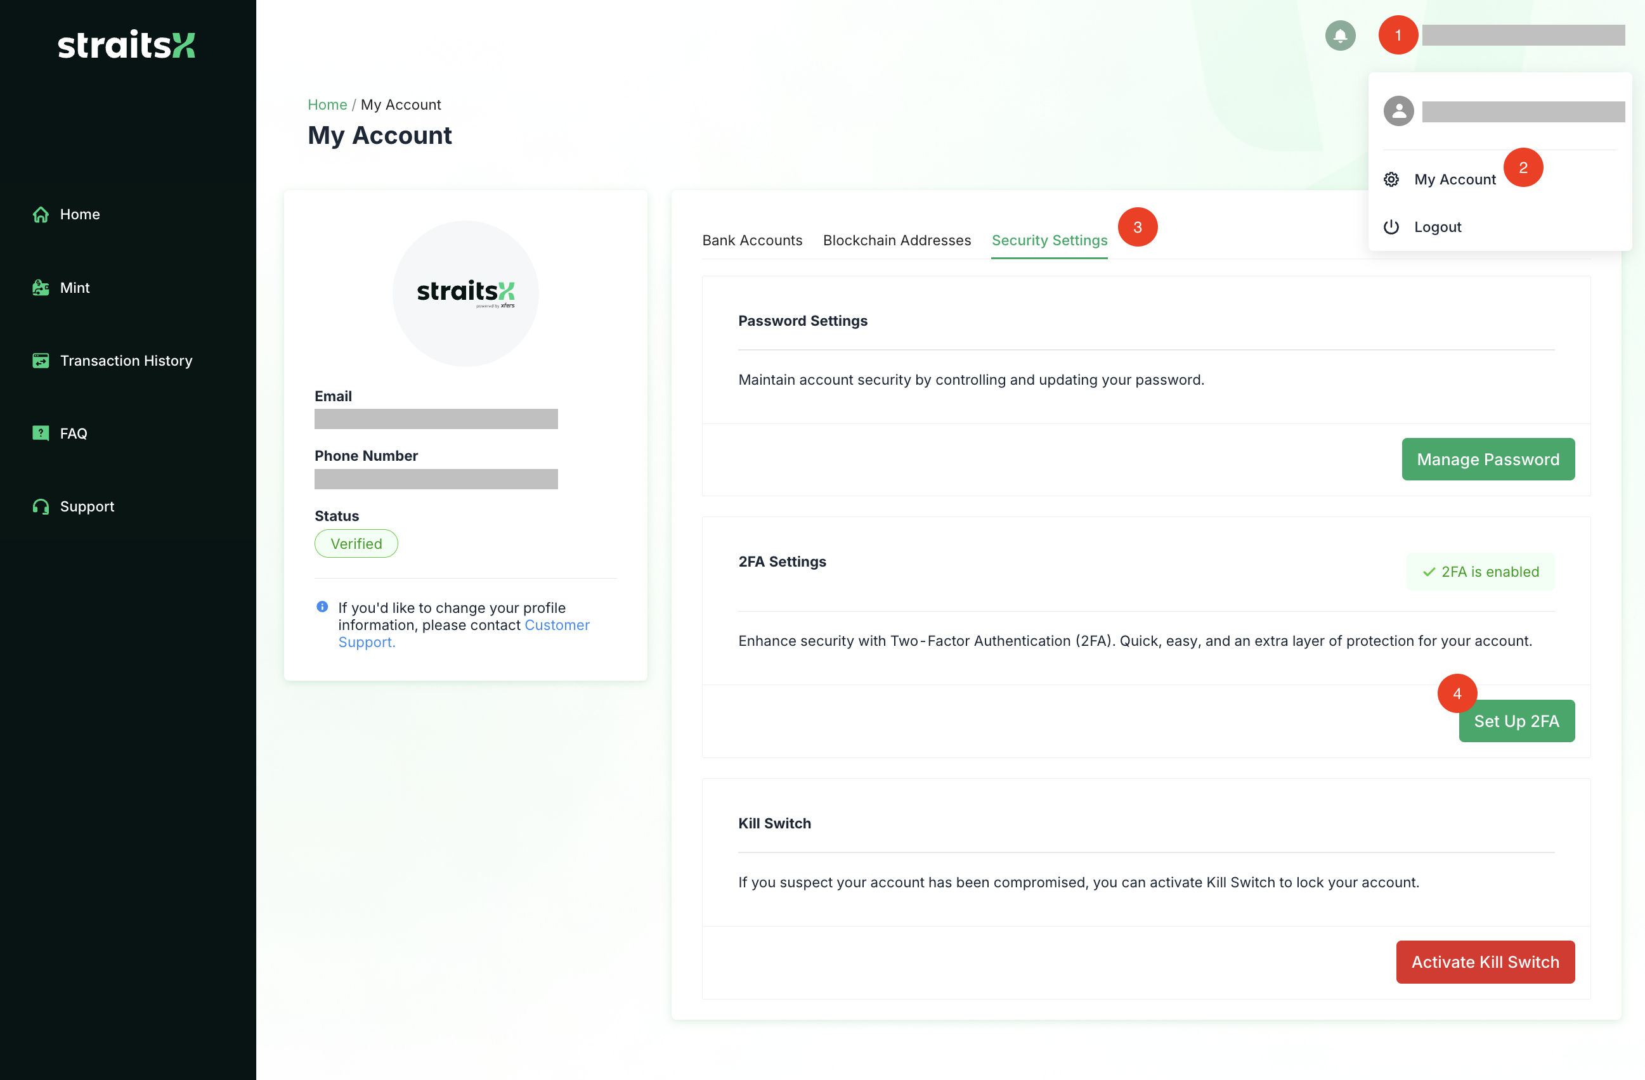Open the Bank Accounts tab
This screenshot has height=1080, width=1645.
point(752,240)
